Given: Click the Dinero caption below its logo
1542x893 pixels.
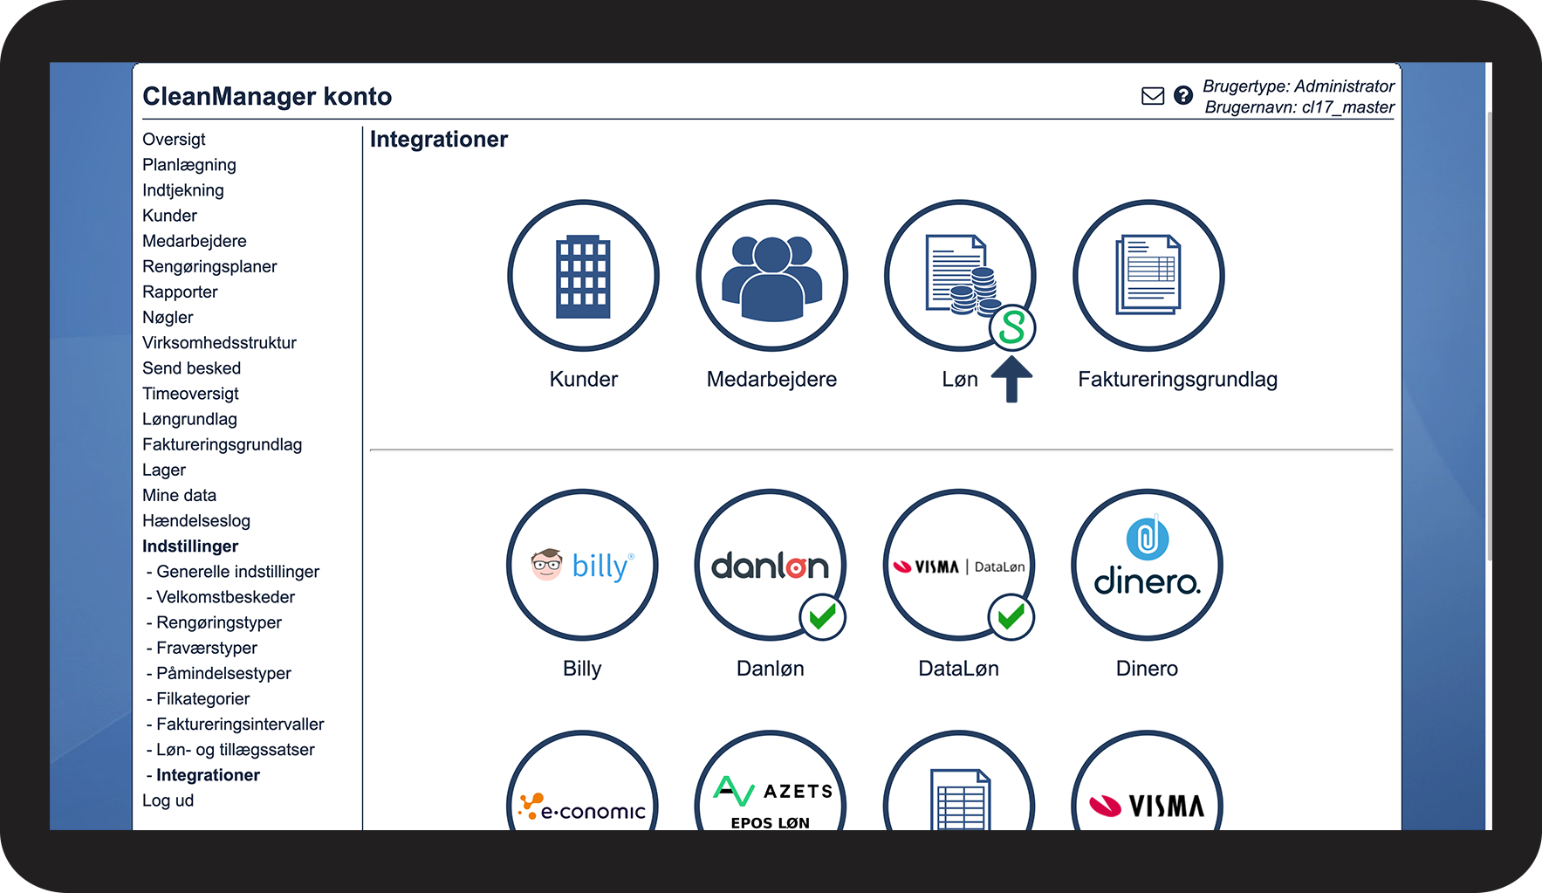Looking at the screenshot, I should (x=1147, y=669).
